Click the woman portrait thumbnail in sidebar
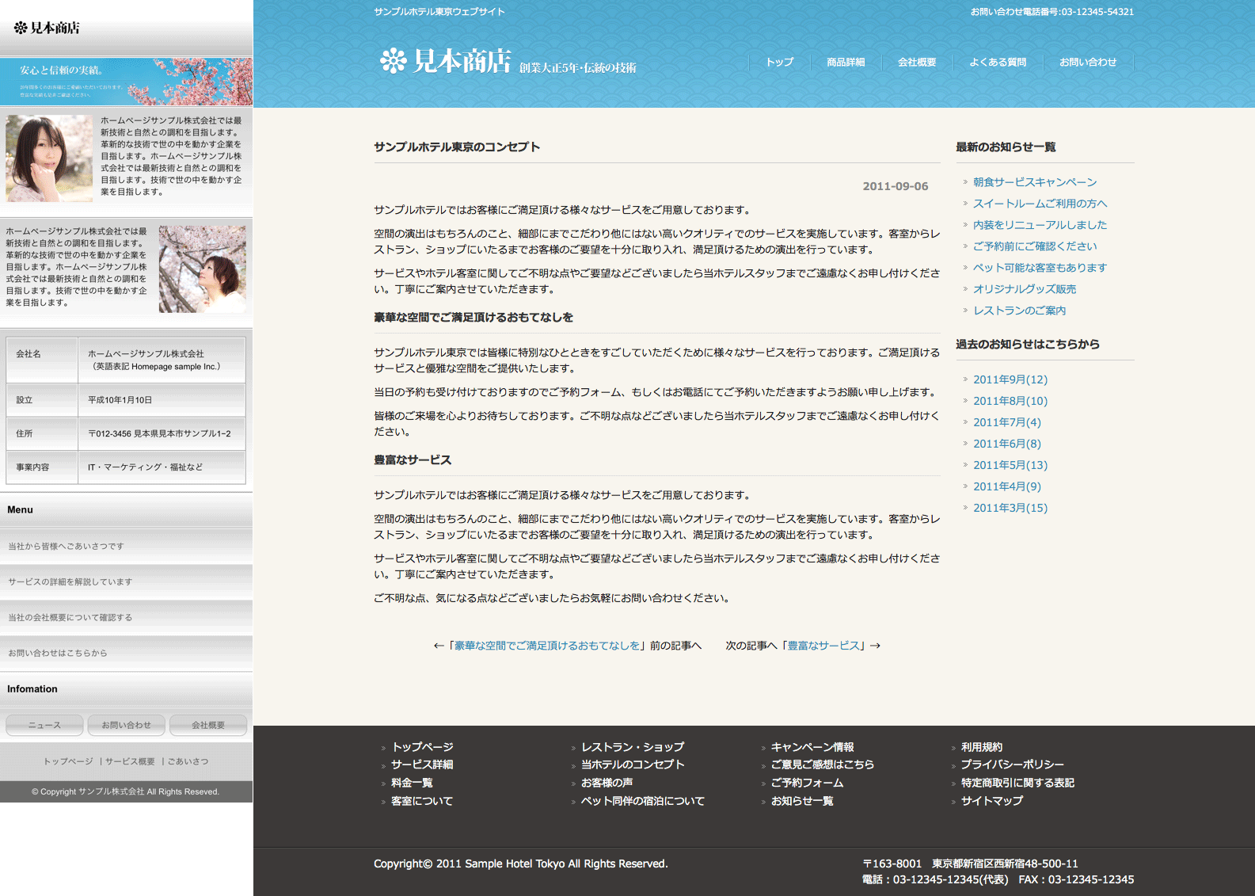The width and height of the screenshot is (1255, 896). coord(49,158)
